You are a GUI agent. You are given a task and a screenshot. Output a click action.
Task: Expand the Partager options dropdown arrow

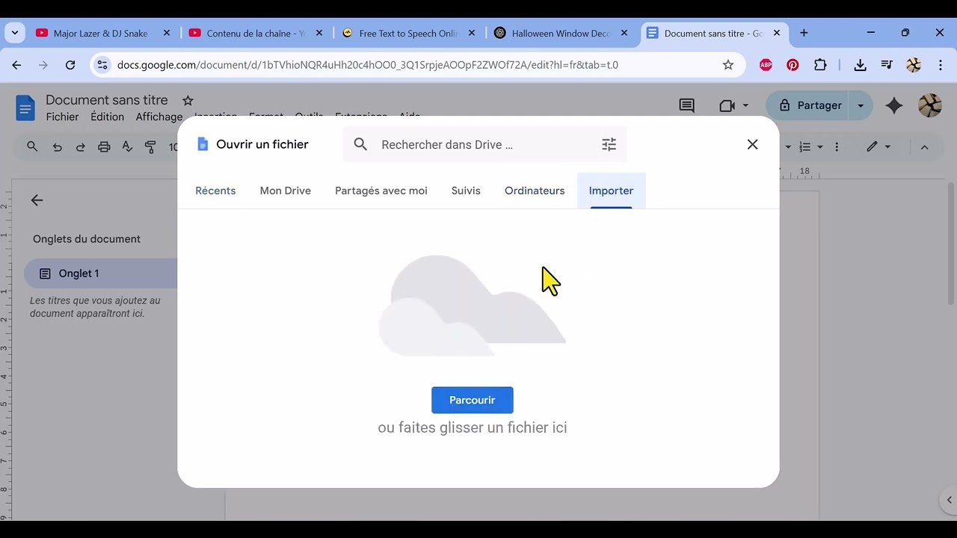coord(861,106)
